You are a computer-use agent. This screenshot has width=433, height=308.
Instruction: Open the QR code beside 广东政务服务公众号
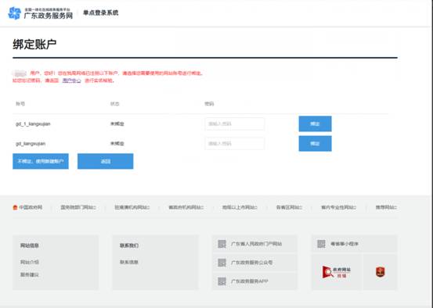point(222,263)
